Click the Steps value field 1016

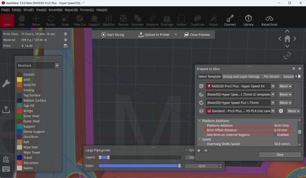tap(201, 166)
